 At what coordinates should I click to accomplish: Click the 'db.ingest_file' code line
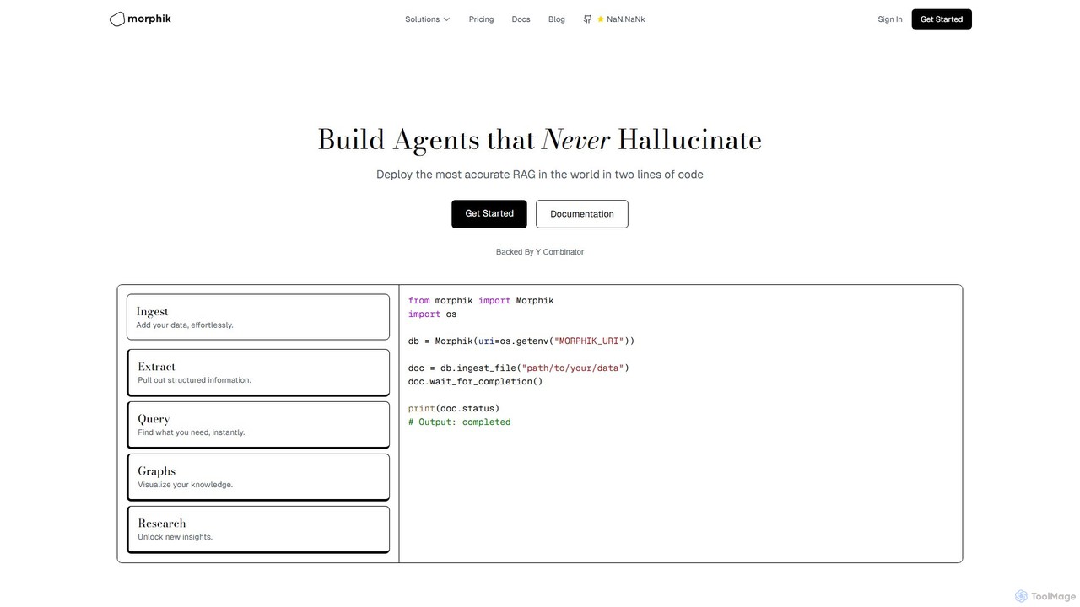point(519,368)
